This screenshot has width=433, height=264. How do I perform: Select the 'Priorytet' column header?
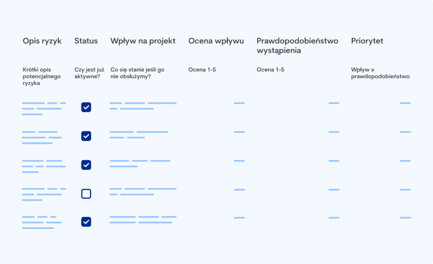click(x=367, y=41)
